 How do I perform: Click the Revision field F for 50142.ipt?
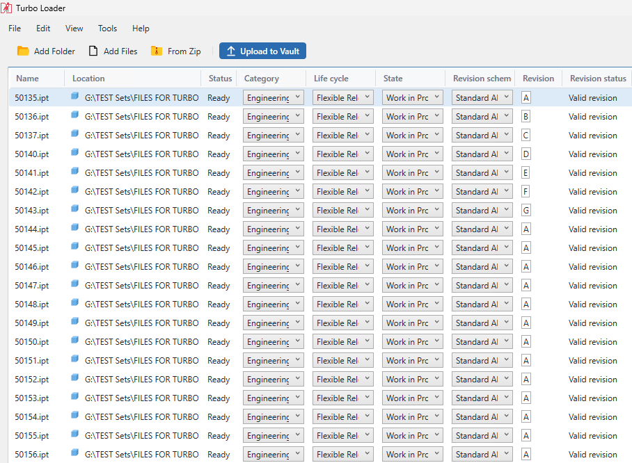pos(526,192)
